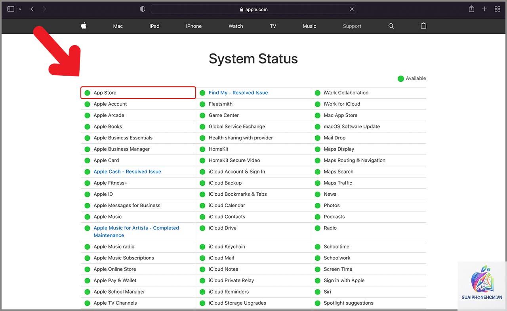This screenshot has height=311, width=507.
Task: Open the Mac menu
Action: (118, 26)
